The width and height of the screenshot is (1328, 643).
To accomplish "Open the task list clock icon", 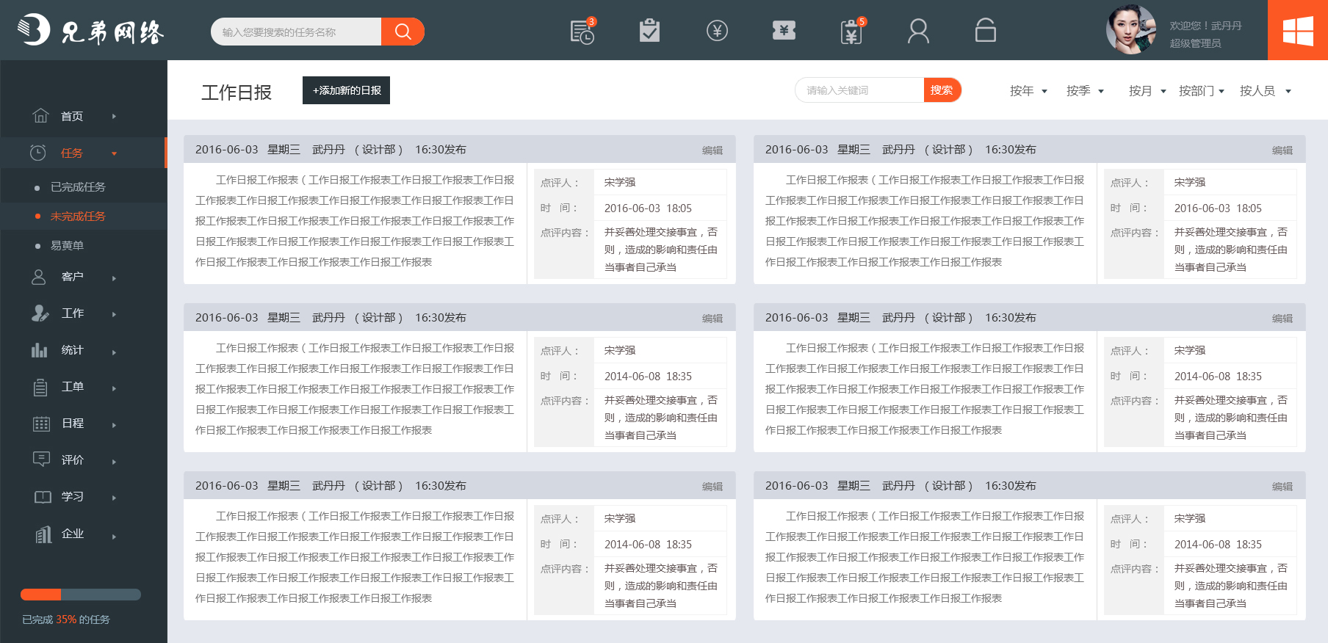I will tap(582, 32).
